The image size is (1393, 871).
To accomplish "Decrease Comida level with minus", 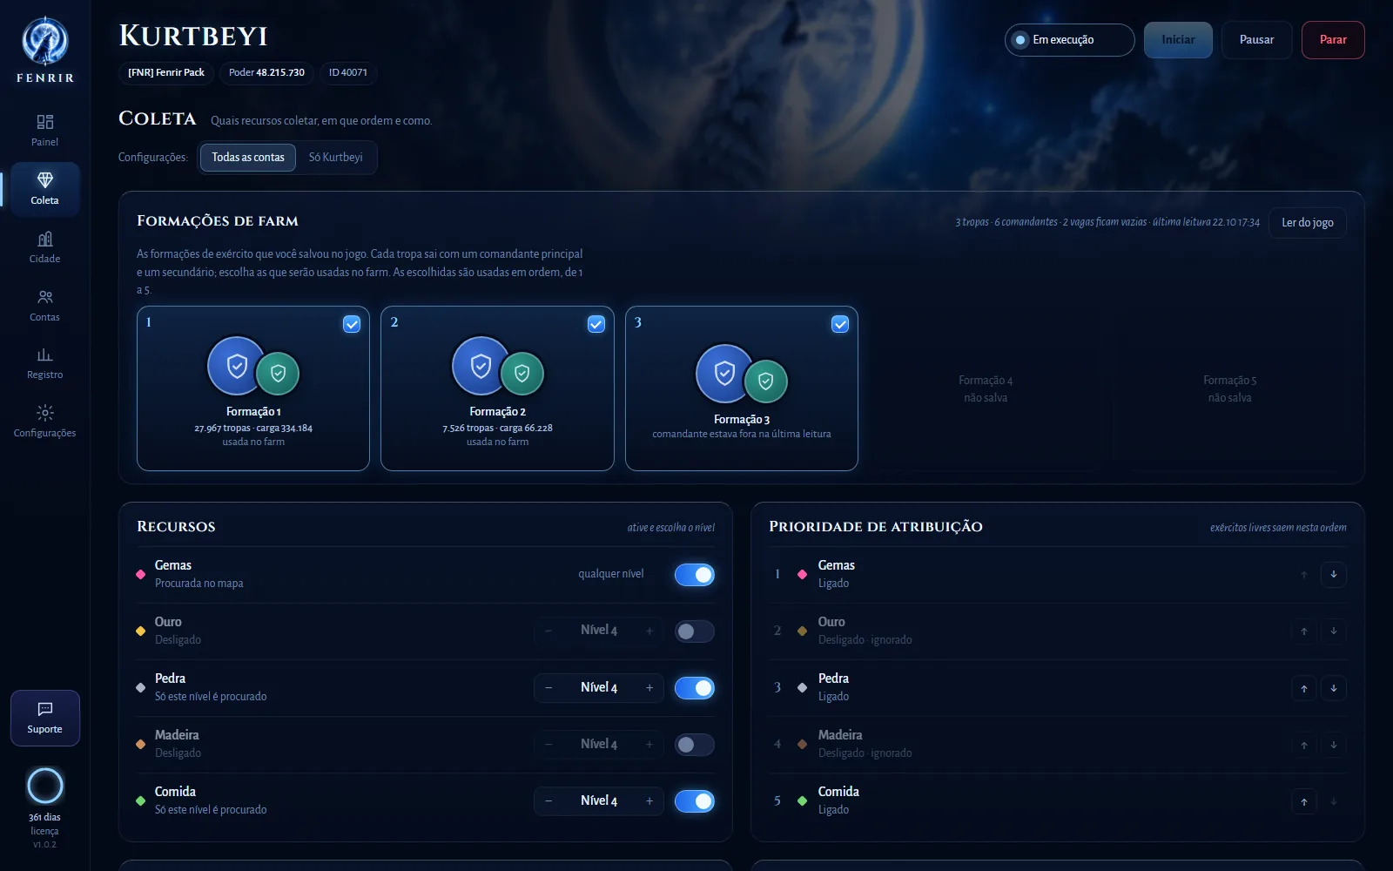I will click(548, 801).
